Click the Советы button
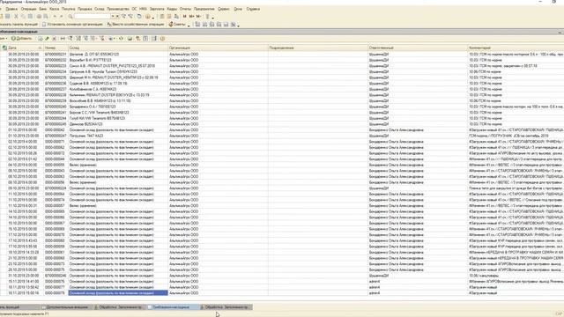564x317 pixels. tap(177, 25)
